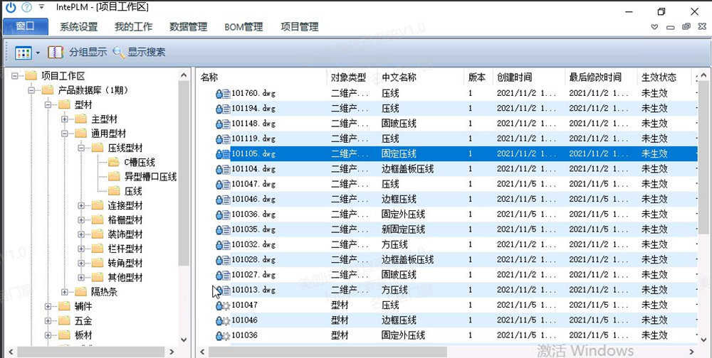Viewport: 712px width, 358px height.
Task: Select the 异型槽口压线 tree folder
Action: tap(150, 177)
